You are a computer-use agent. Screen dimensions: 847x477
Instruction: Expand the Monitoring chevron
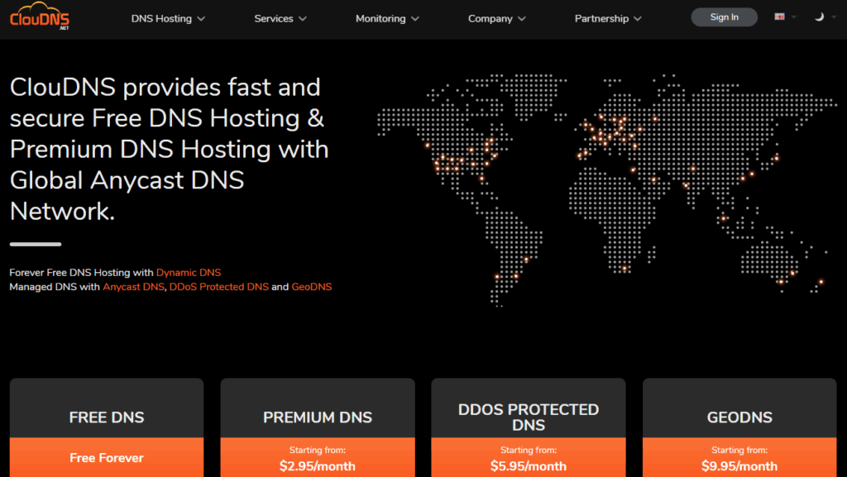click(x=415, y=19)
